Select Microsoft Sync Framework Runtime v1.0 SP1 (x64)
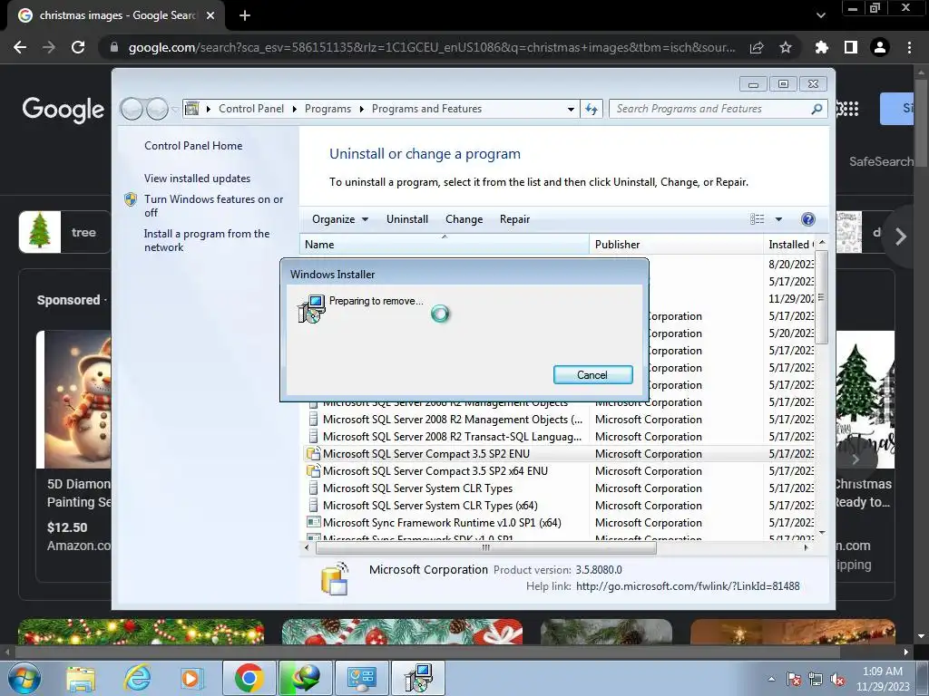 coord(442,523)
